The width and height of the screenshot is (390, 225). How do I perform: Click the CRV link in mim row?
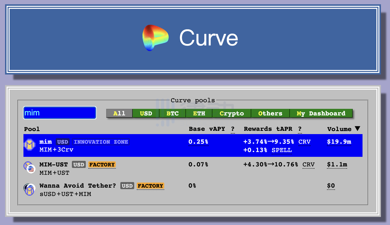(x=304, y=142)
